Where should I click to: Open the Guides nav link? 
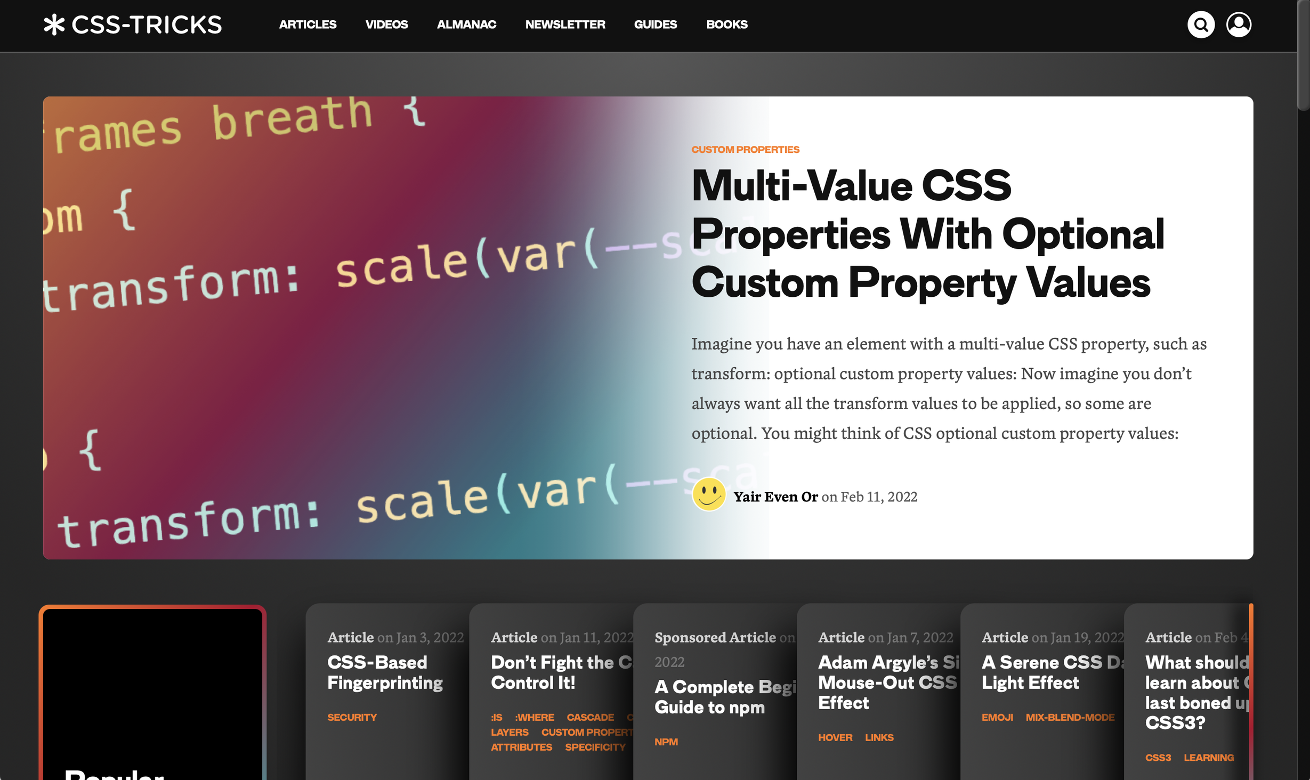pos(655,25)
